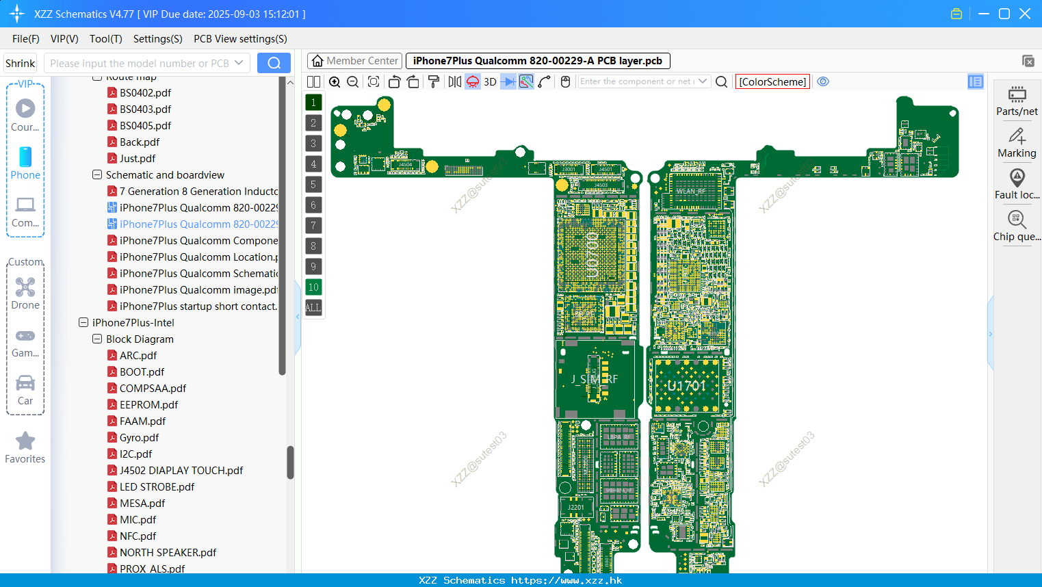The height and width of the screenshot is (587, 1042).
Task: Click the left panel collapse handle
Action: click(298, 316)
